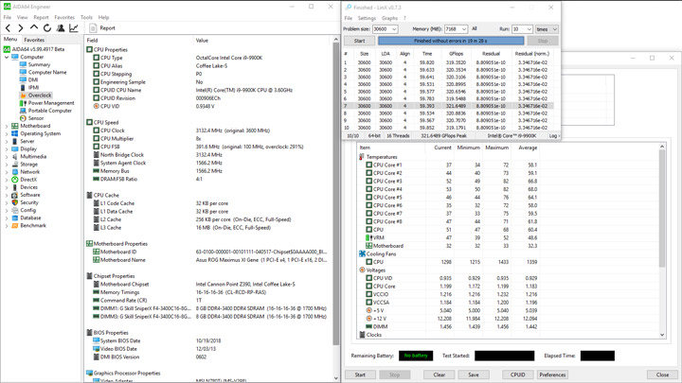Click the Software tree item

30,195
